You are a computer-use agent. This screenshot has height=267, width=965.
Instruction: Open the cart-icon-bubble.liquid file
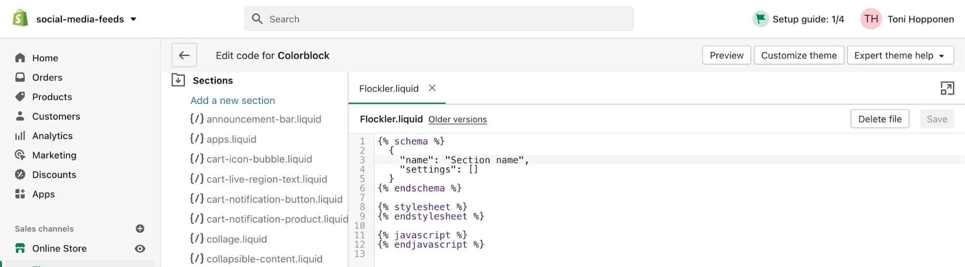[259, 159]
